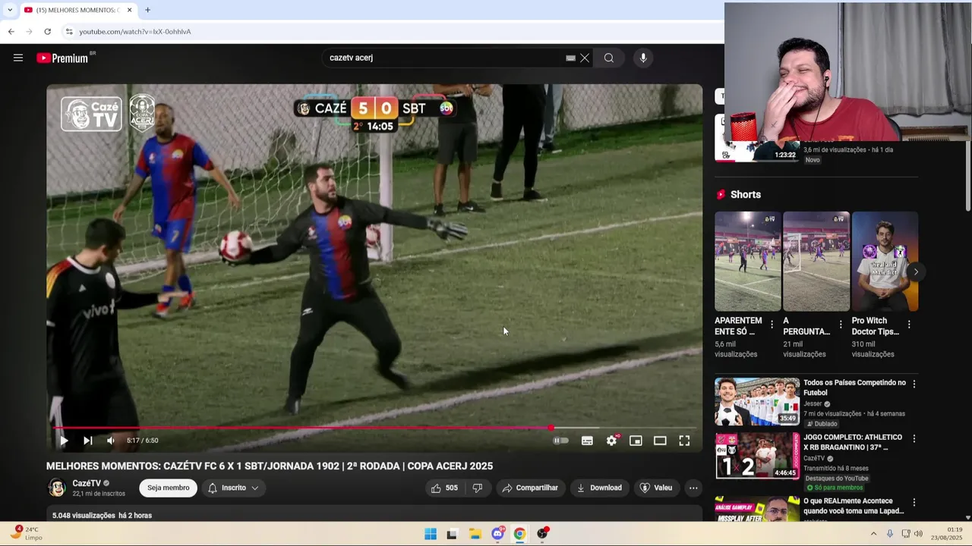Open the APARENTEMENTE SÓ short thumbnail

pos(747,261)
